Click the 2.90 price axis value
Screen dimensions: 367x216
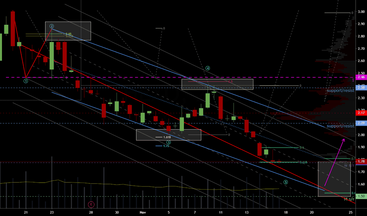tap(361, 24)
